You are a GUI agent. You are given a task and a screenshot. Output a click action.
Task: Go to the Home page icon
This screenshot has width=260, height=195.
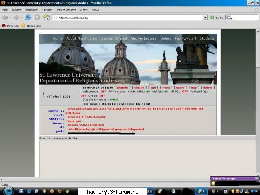(x=47, y=18)
